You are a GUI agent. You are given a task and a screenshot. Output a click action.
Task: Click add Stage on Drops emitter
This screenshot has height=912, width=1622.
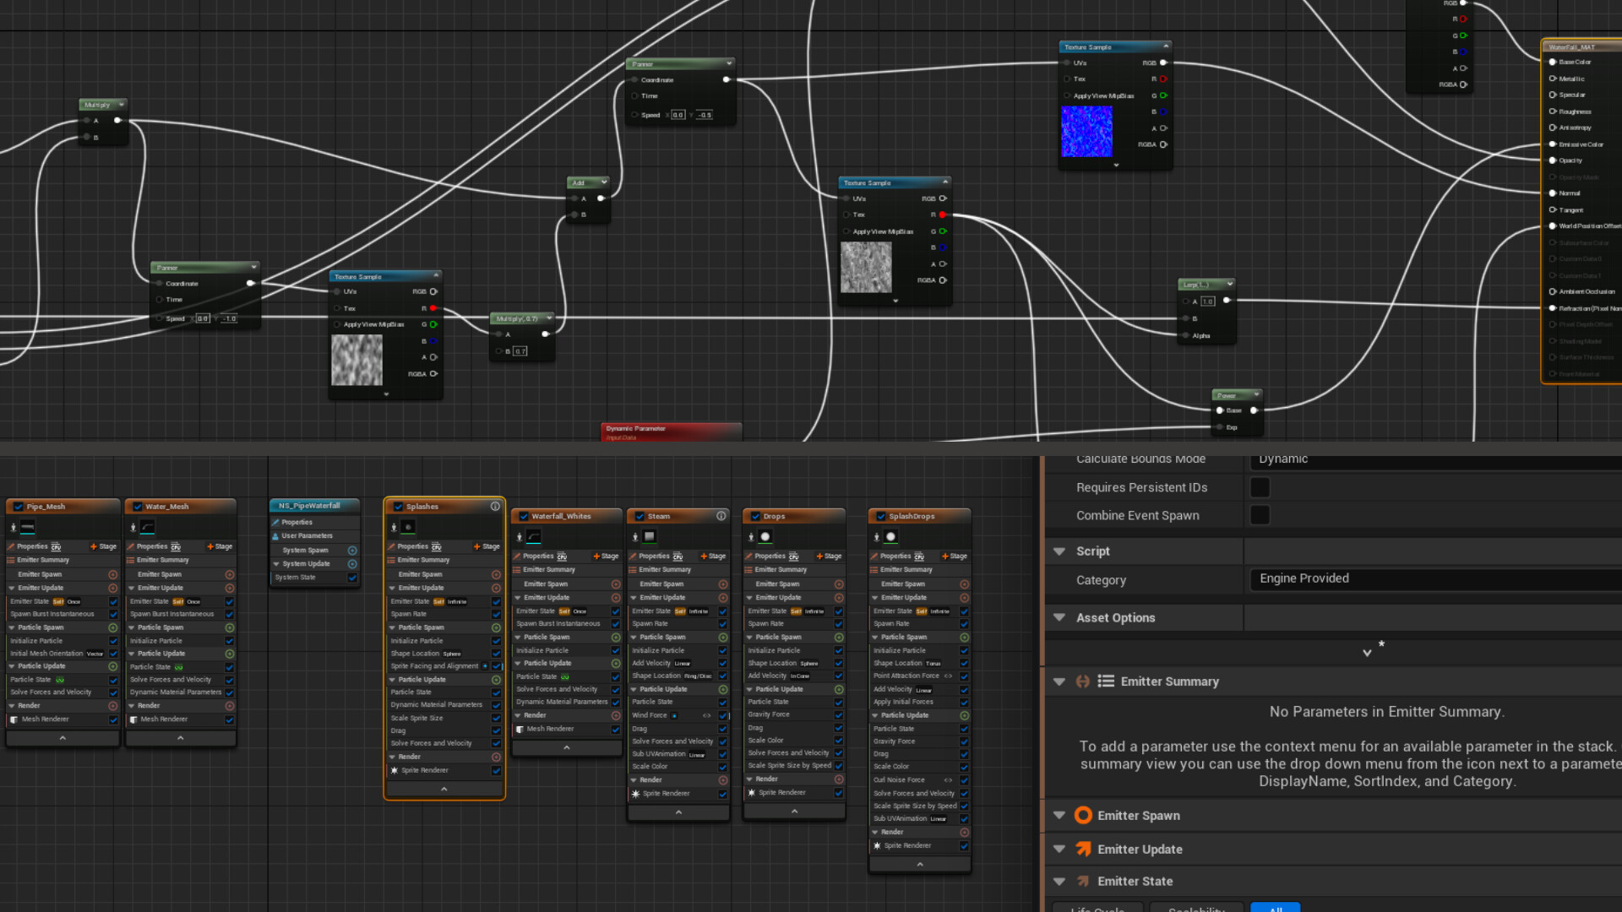pyautogui.click(x=828, y=556)
